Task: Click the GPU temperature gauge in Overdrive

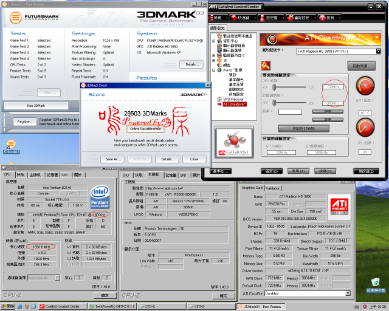Action: [x=365, y=86]
